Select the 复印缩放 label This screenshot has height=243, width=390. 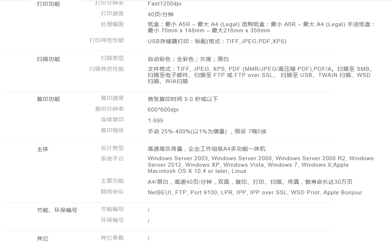tap(112, 130)
